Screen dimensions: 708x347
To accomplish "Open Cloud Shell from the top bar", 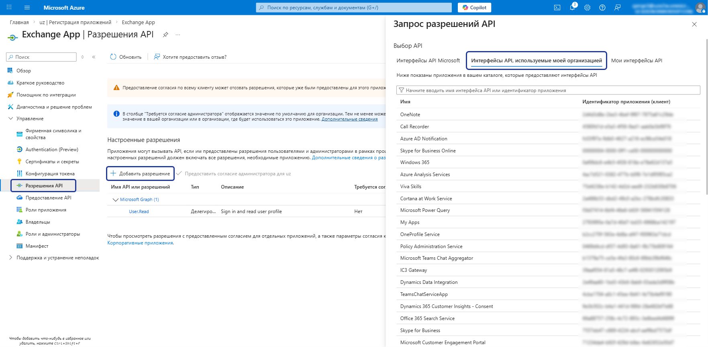I will (557, 8).
